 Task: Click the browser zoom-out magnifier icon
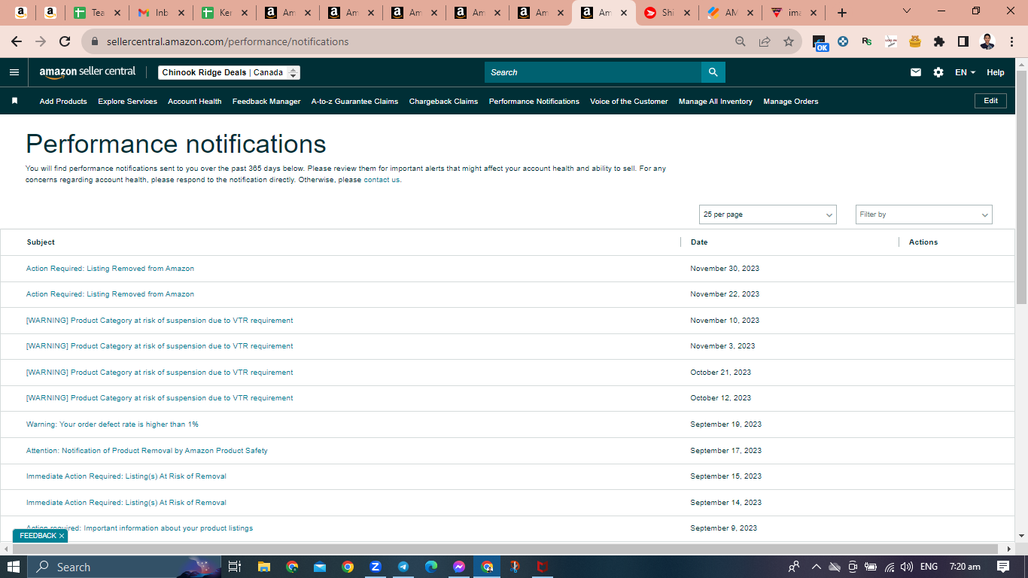click(x=741, y=42)
